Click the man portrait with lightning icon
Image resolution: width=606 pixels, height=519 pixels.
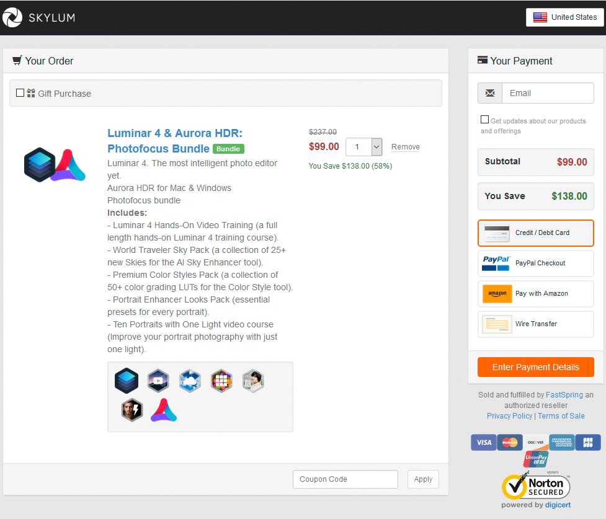coord(131,410)
